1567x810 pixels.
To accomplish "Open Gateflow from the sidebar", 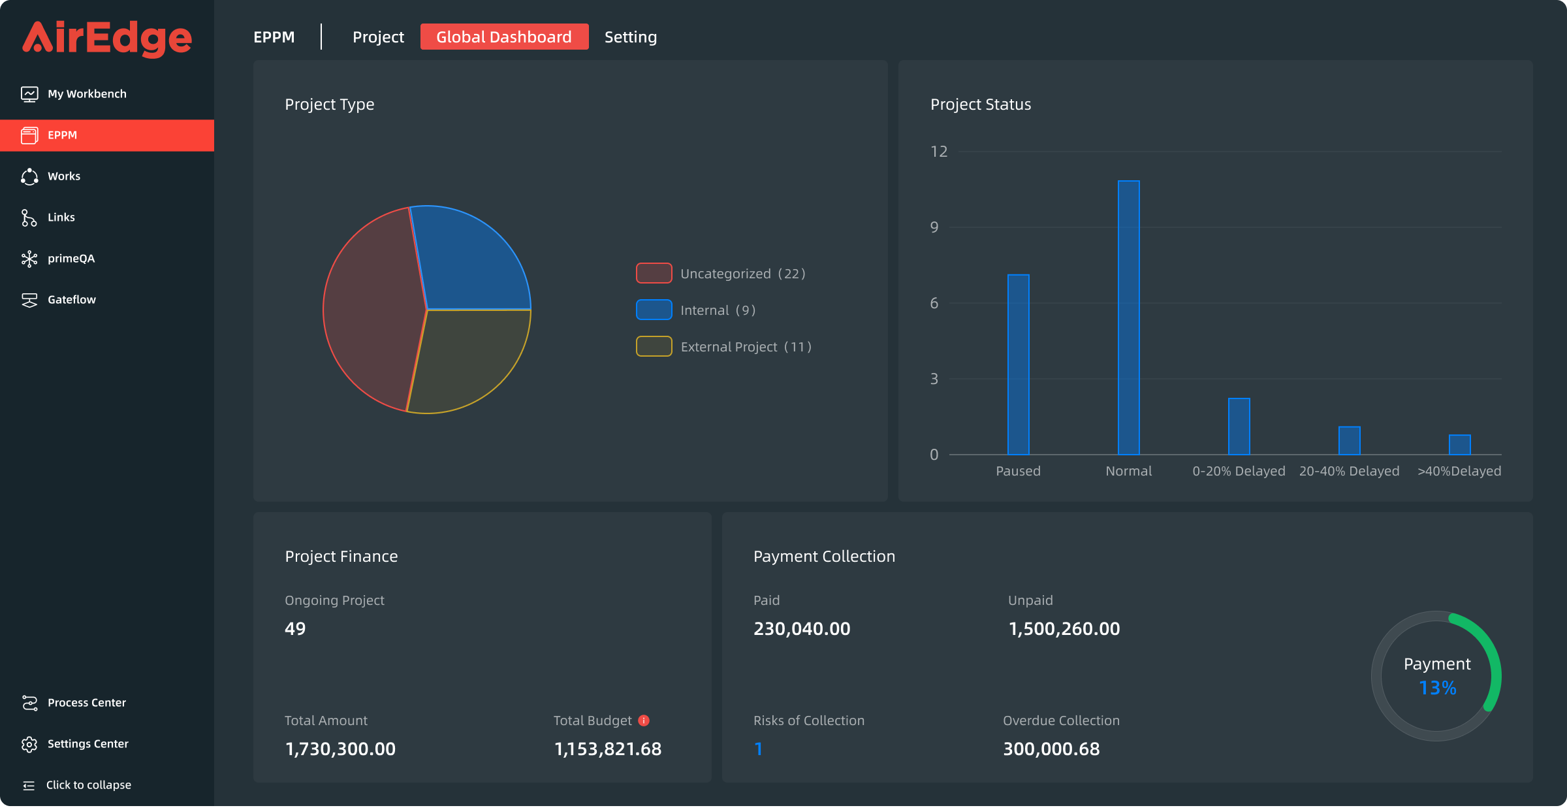I will point(107,300).
